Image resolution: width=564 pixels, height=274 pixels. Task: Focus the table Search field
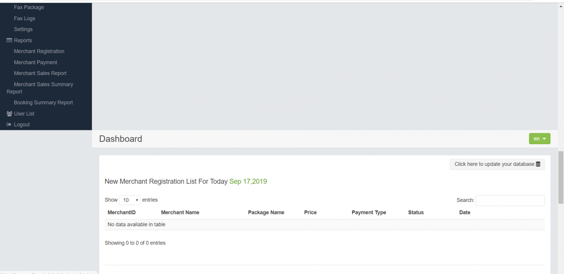(510, 200)
